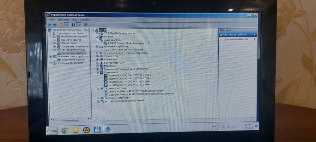Click the Scan for hardware changes icon
This screenshot has height=142, width=316.
(x=85, y=25)
